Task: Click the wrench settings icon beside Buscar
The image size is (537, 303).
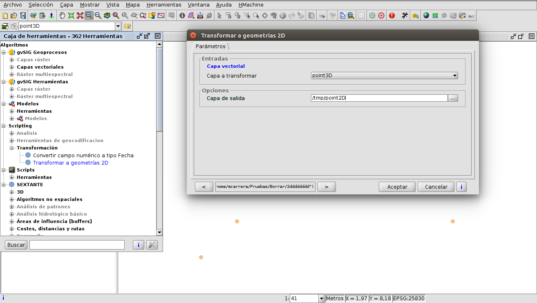Action: (152, 245)
